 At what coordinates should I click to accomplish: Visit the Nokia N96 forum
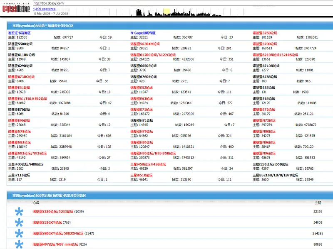click(x=264, y=153)
